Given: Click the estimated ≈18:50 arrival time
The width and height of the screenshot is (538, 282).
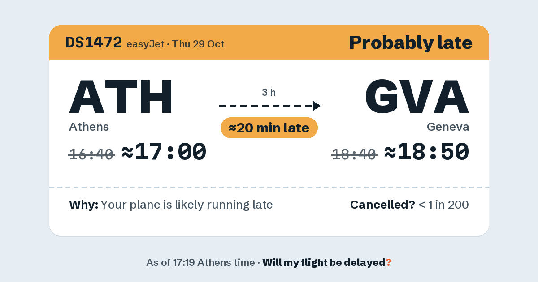Looking at the screenshot, I should click(427, 152).
